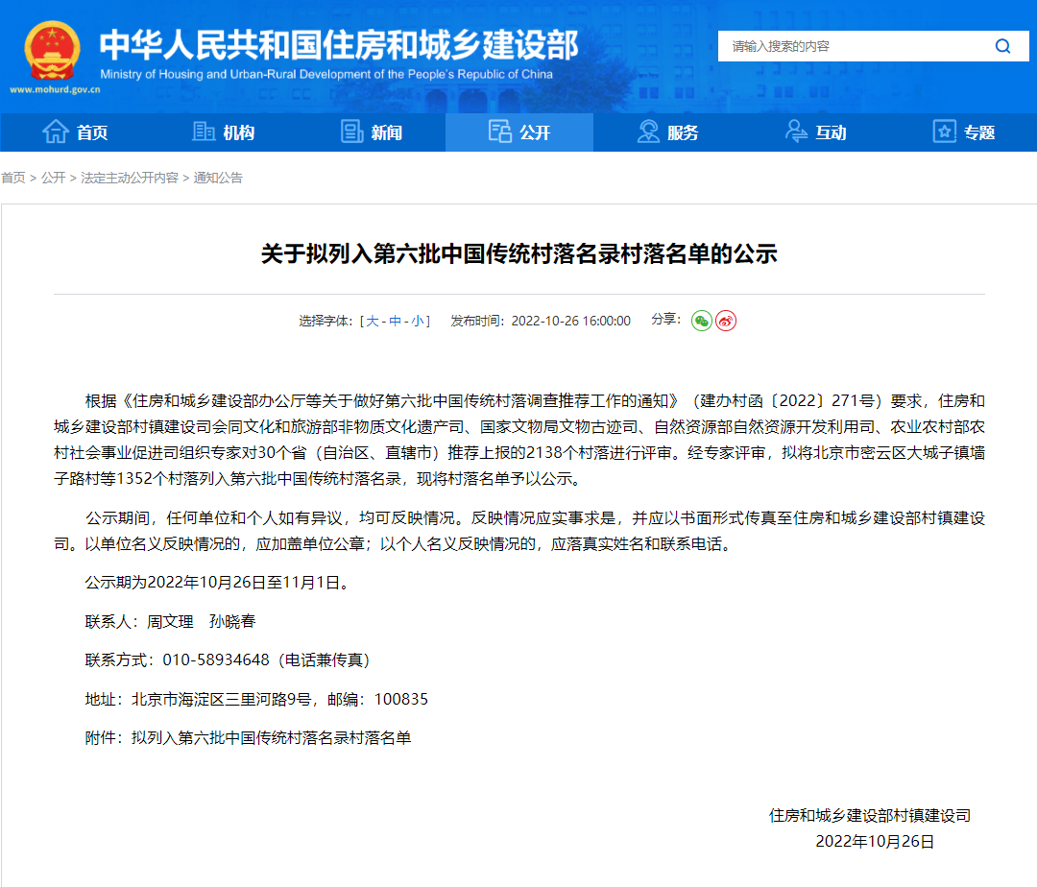Switch to the 新闻 navigation tab

pyautogui.click(x=371, y=132)
